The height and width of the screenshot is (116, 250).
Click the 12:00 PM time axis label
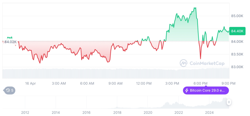(144, 83)
